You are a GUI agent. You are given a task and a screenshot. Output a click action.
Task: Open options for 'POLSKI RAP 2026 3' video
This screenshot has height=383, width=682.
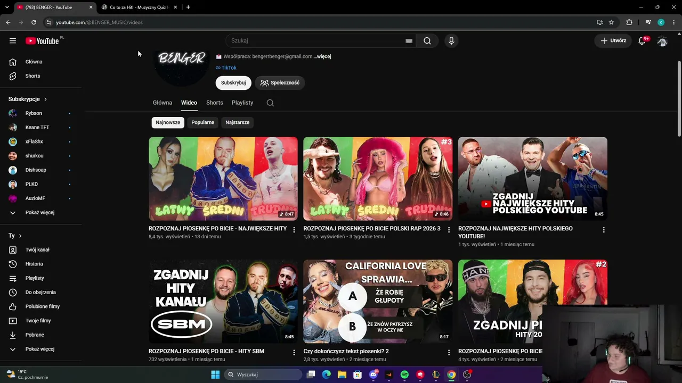pyautogui.click(x=449, y=230)
